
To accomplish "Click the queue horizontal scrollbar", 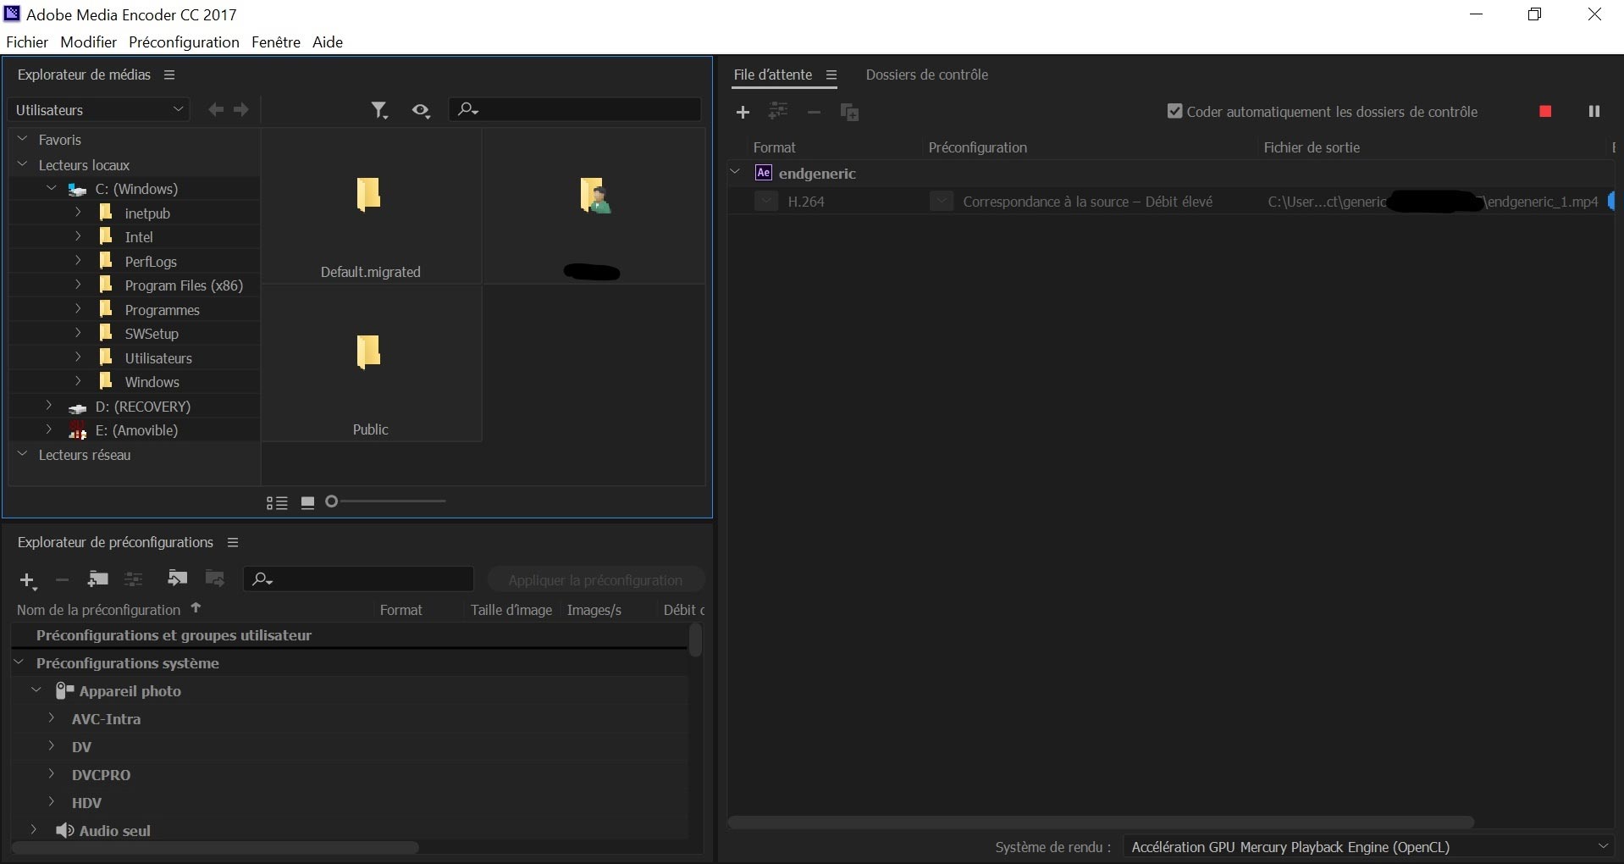I will pos(1101,822).
